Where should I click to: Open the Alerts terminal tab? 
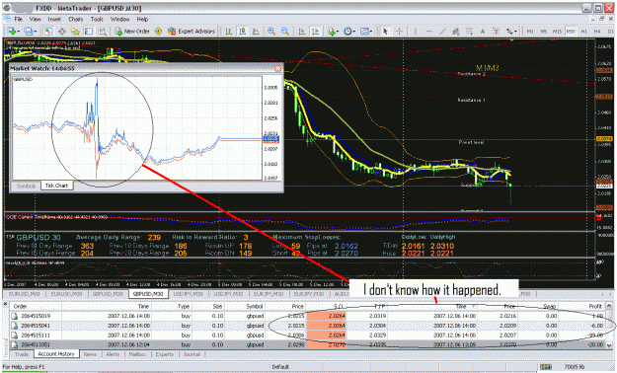[113, 354]
